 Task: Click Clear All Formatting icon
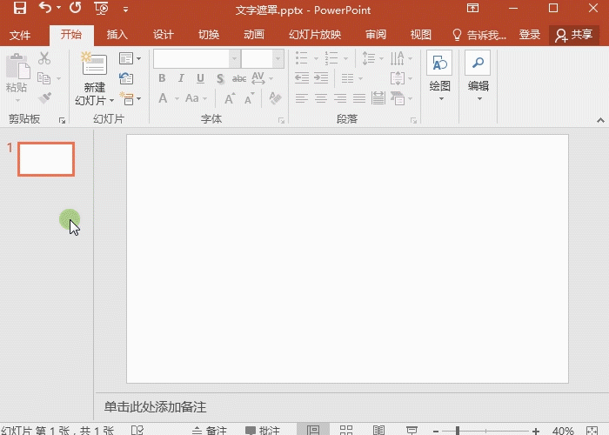(276, 98)
